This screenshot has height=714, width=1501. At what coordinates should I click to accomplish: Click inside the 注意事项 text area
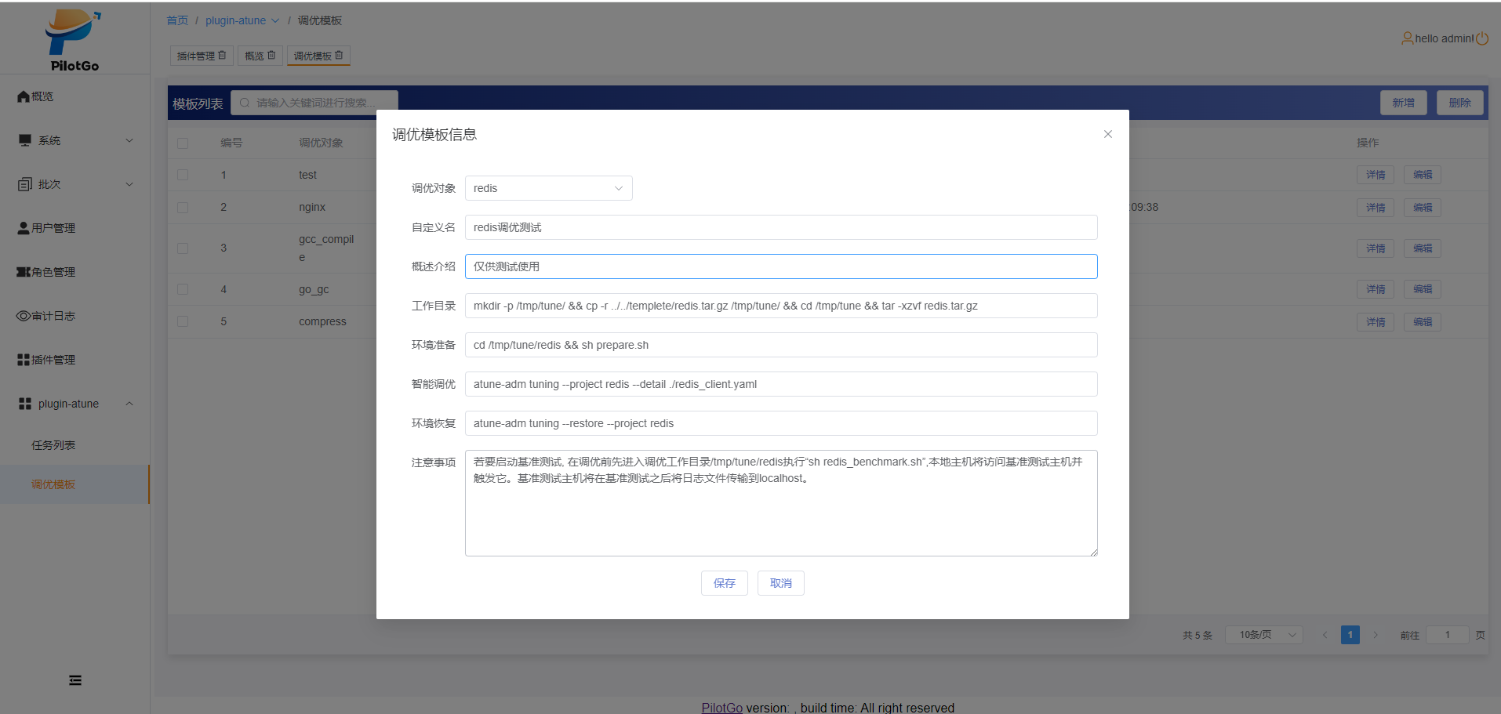[x=780, y=502]
